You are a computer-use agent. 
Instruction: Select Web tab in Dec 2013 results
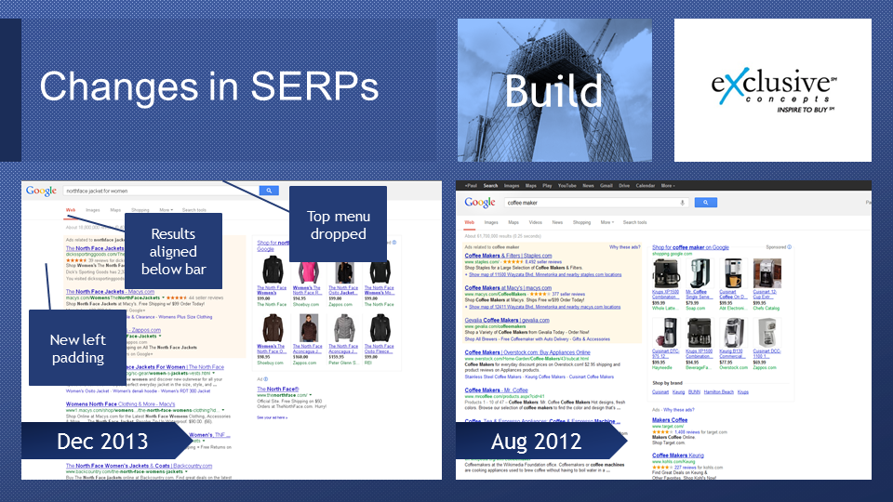[71, 210]
